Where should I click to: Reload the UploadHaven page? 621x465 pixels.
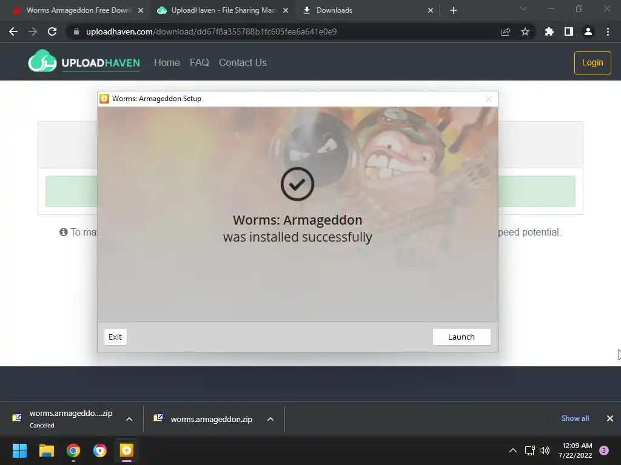point(52,31)
